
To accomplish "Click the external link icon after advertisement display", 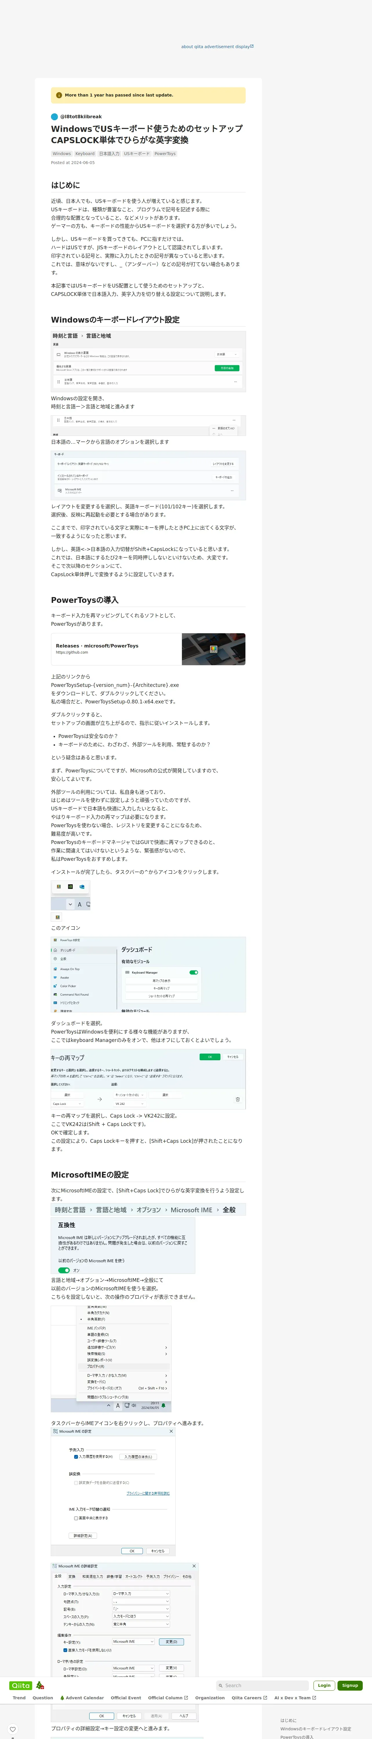I will coord(252,47).
